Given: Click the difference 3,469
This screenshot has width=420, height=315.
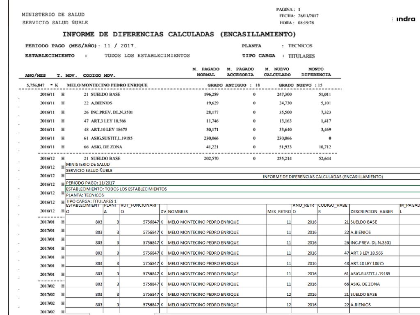Looking at the screenshot, I should (326, 129).
